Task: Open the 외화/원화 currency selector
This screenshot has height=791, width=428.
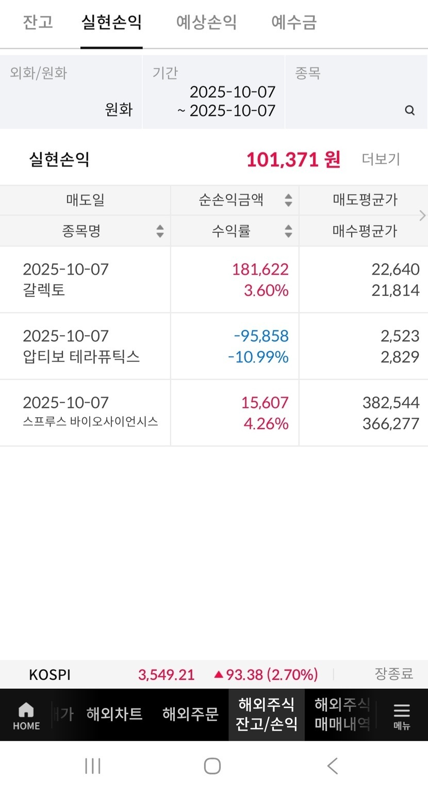Action: (71, 92)
